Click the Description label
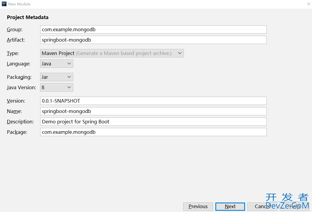 [20, 122]
